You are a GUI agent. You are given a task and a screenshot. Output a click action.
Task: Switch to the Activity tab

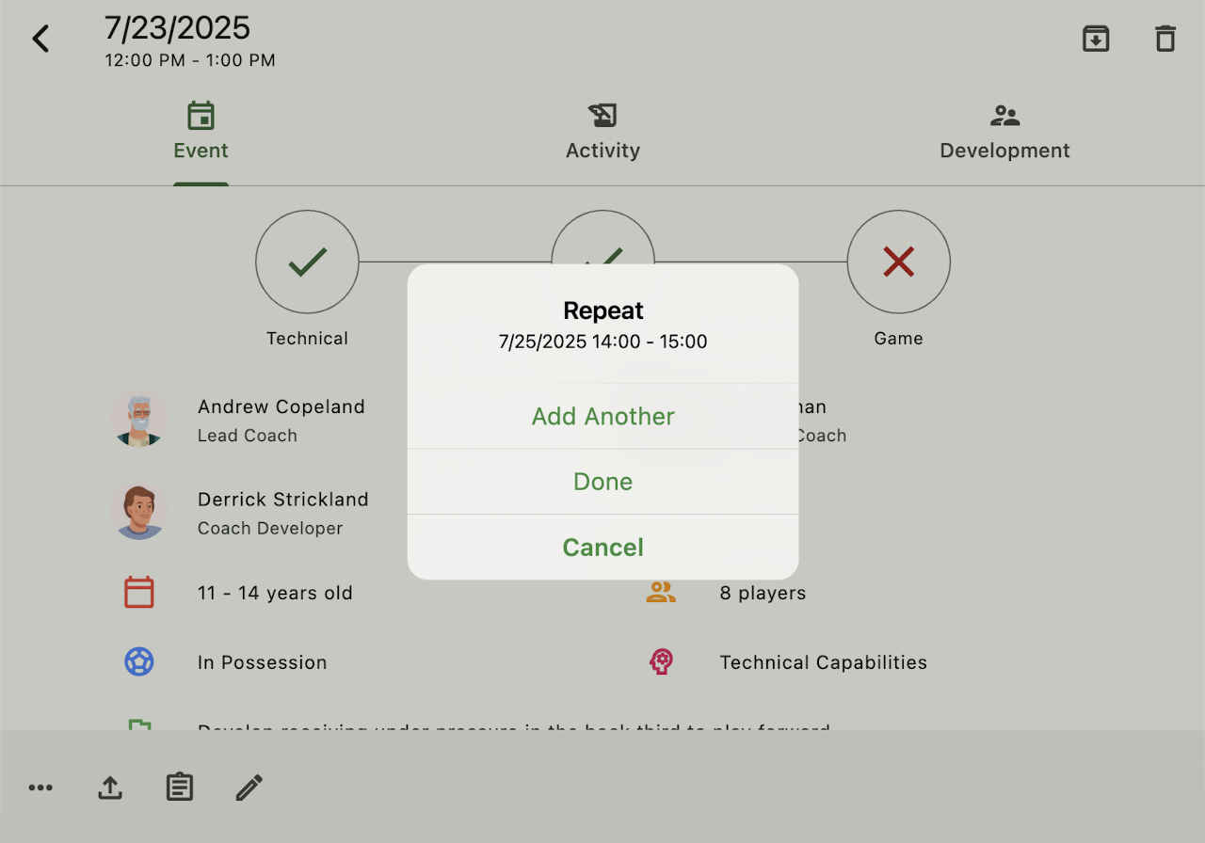602,132
